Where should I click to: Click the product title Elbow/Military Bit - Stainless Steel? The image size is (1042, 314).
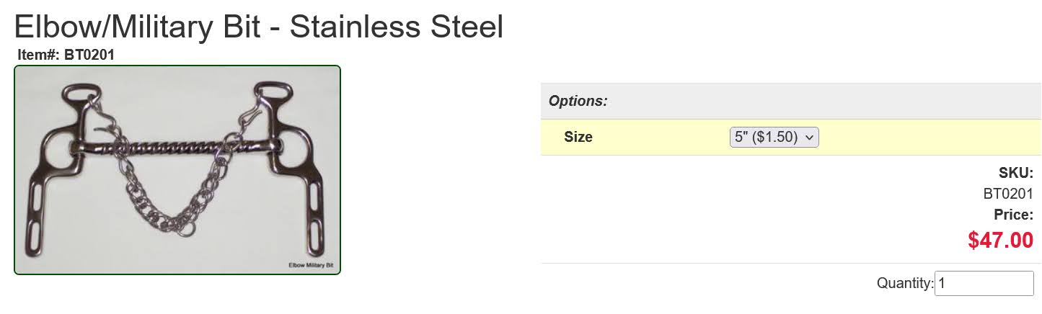[x=259, y=27]
